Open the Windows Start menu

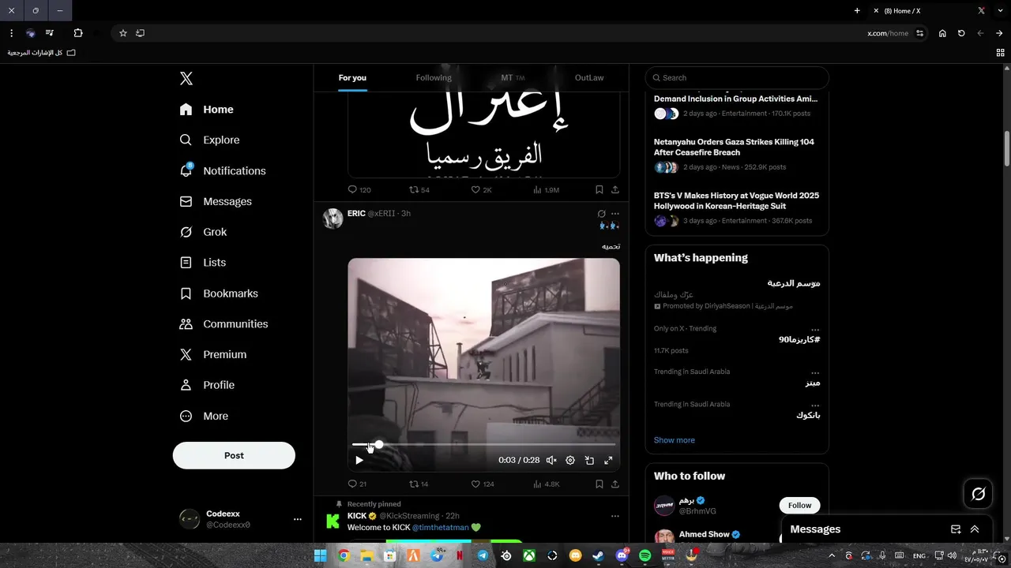click(x=320, y=556)
